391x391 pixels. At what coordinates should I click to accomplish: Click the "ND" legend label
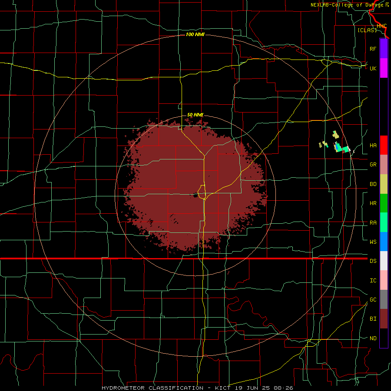[373, 338]
